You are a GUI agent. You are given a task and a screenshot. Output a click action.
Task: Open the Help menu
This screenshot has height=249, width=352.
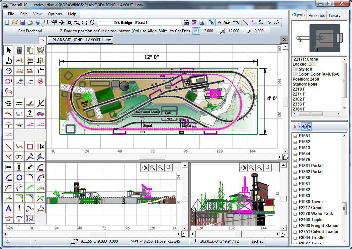(72, 14)
